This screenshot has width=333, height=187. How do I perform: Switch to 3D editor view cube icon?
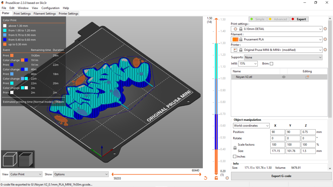(x=10, y=159)
